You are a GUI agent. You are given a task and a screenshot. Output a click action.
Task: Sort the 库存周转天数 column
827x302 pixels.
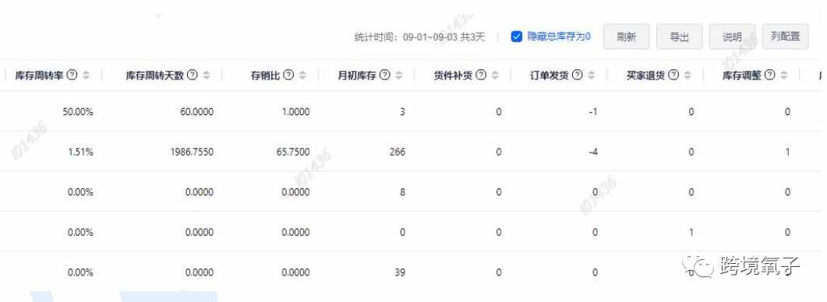point(207,75)
